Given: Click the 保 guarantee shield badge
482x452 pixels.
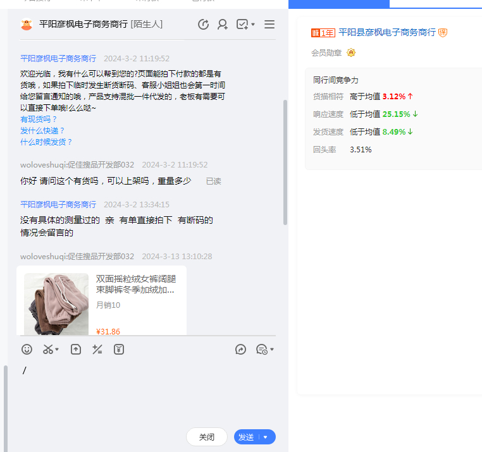Looking at the screenshot, I should click(443, 32).
